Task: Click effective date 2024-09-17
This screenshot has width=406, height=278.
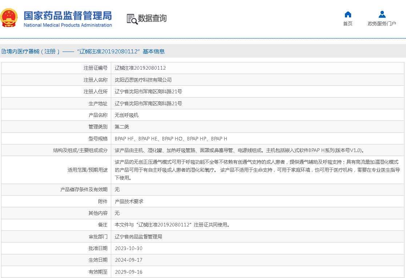Action: pos(129,260)
